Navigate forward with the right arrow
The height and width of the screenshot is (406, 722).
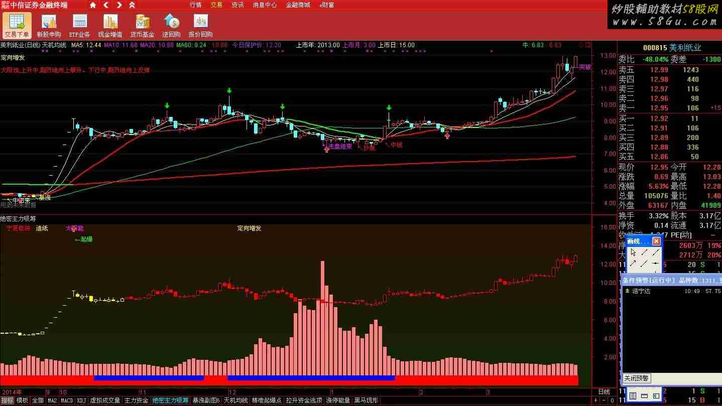(x=119, y=5)
